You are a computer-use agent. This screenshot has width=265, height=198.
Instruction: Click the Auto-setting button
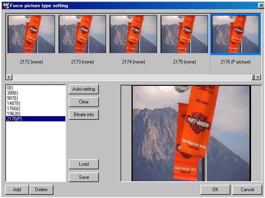coord(84,89)
